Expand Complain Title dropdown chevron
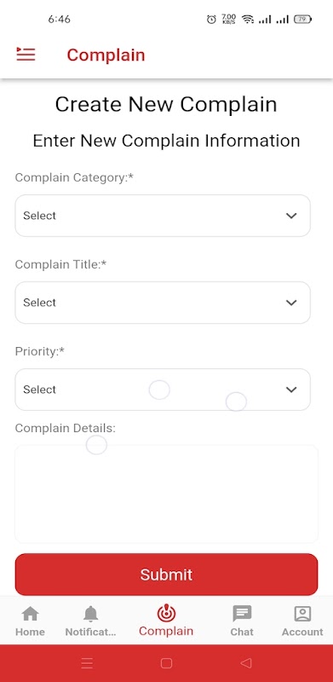The width and height of the screenshot is (333, 682). tap(290, 303)
